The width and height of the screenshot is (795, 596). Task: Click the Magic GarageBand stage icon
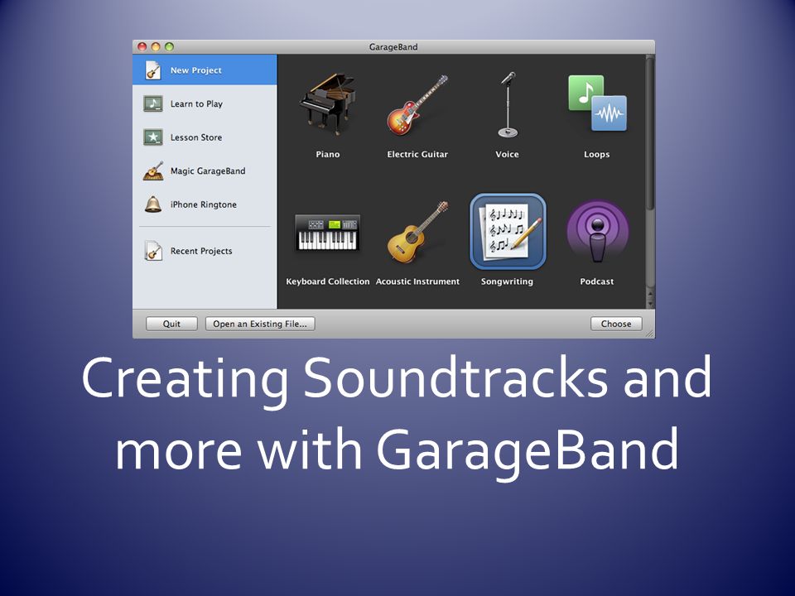(153, 171)
